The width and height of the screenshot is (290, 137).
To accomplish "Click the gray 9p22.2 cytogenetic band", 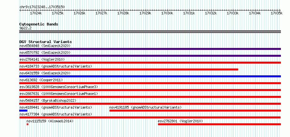I will [x=150, y=32].
